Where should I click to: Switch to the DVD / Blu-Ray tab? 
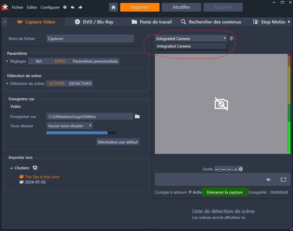click(x=94, y=22)
